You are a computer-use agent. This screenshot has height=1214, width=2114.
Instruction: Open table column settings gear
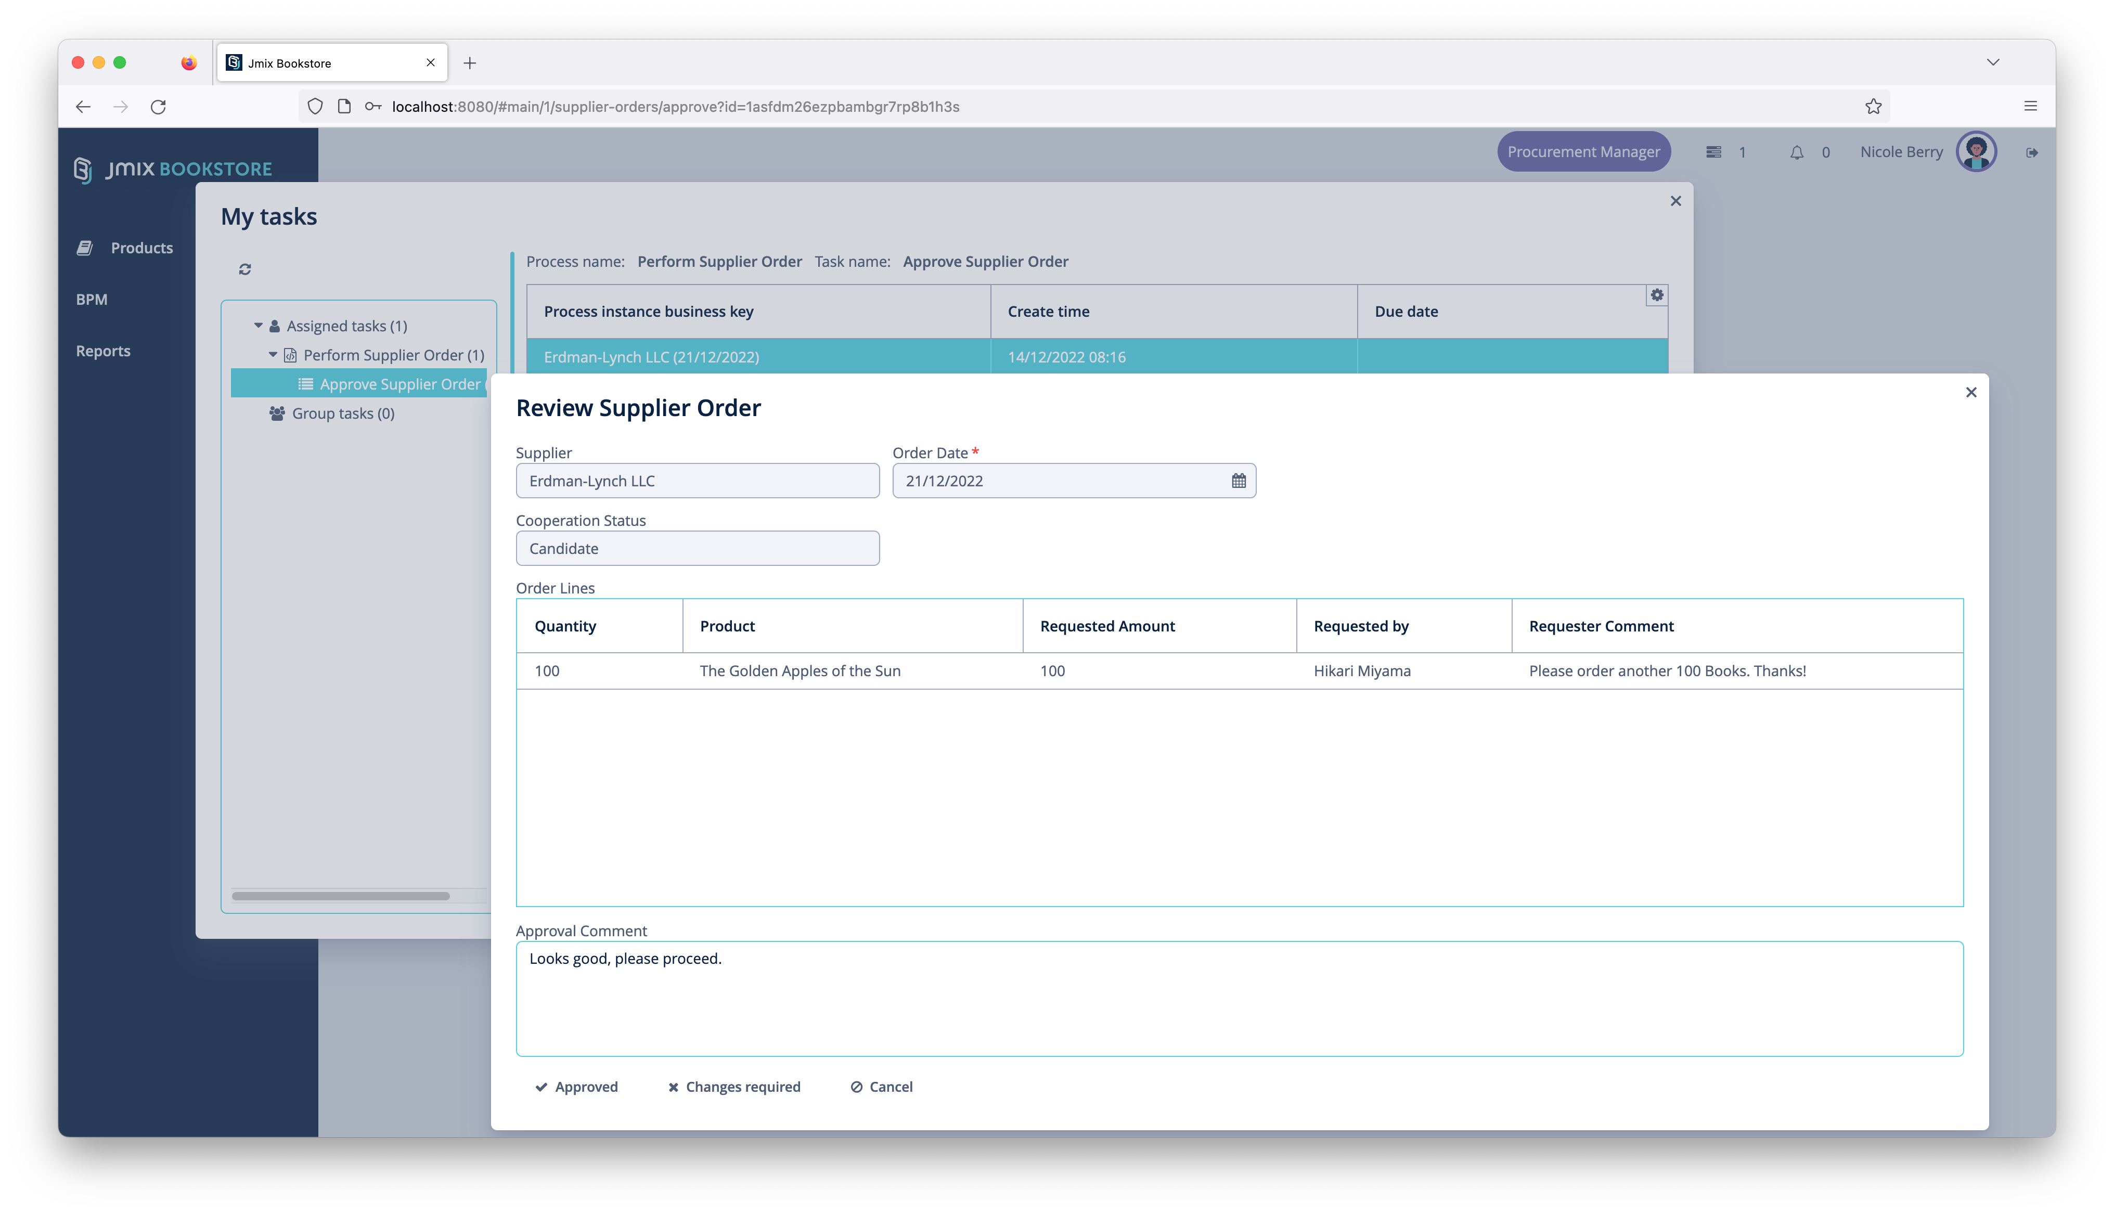click(x=1656, y=295)
